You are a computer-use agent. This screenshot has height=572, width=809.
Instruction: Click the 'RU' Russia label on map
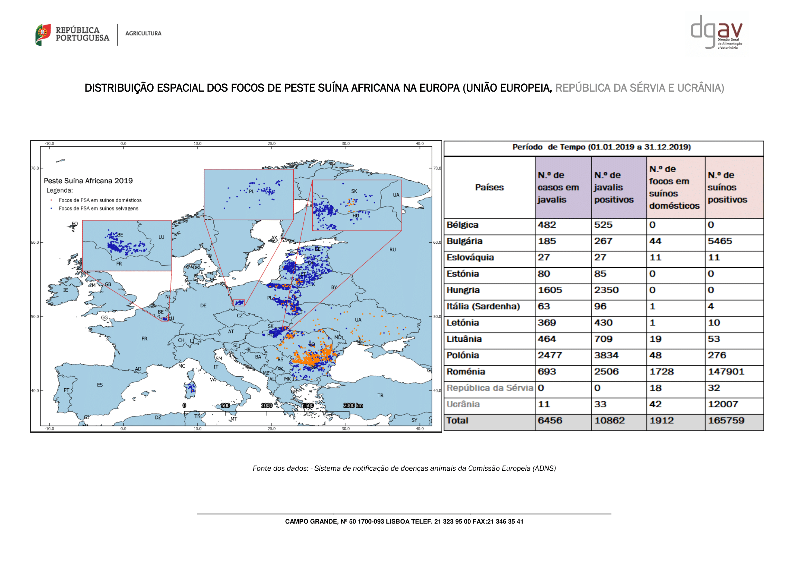393,250
